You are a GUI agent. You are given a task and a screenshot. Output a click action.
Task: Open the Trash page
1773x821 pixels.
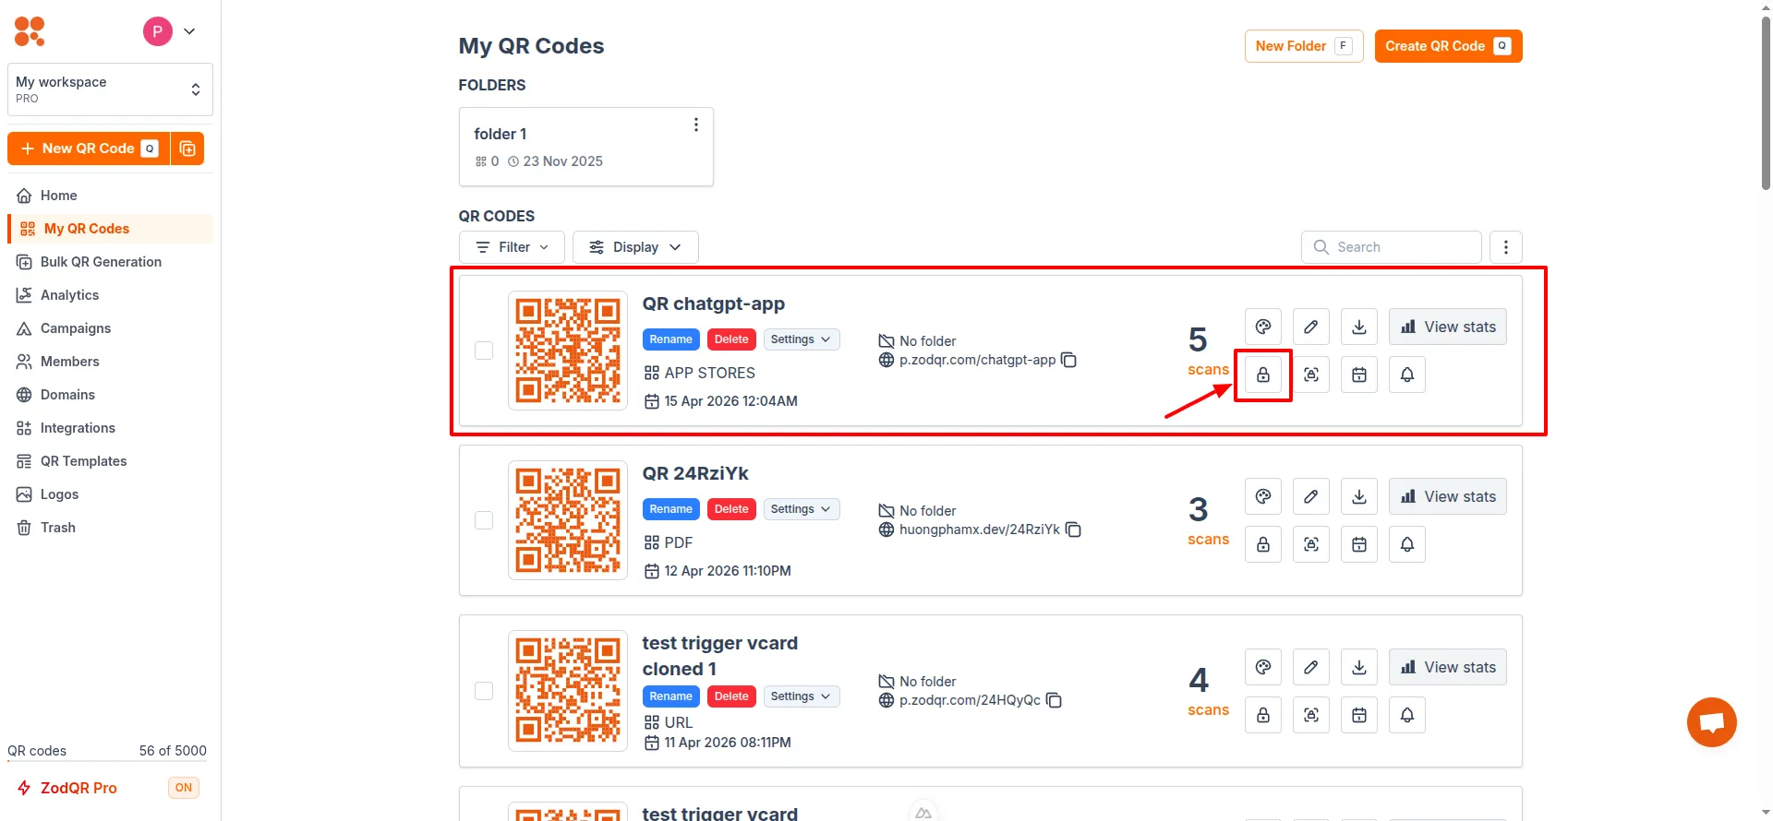pos(110,528)
